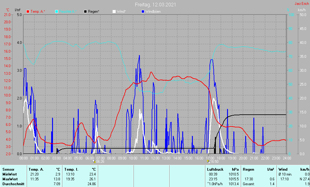Click the black Regen legend swatch
Viewport: 310px width, 187px height.
coord(85,11)
